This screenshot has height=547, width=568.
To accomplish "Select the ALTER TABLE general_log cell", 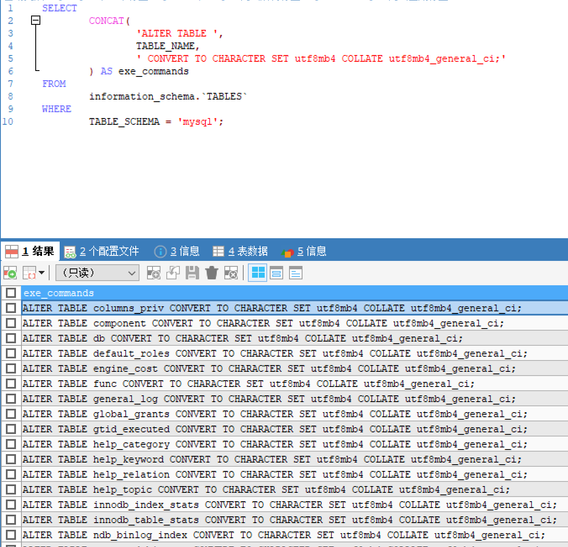I will 295,399.
